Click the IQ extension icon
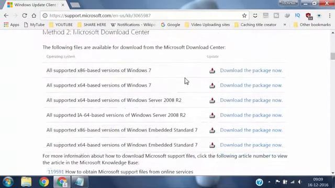This screenshot has width=335, height=188. [297, 15]
